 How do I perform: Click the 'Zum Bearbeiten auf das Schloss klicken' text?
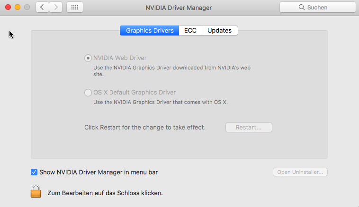[105, 193]
